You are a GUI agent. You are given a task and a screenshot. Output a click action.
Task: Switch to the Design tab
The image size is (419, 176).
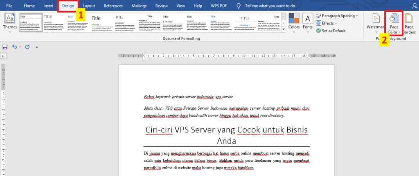(x=68, y=6)
